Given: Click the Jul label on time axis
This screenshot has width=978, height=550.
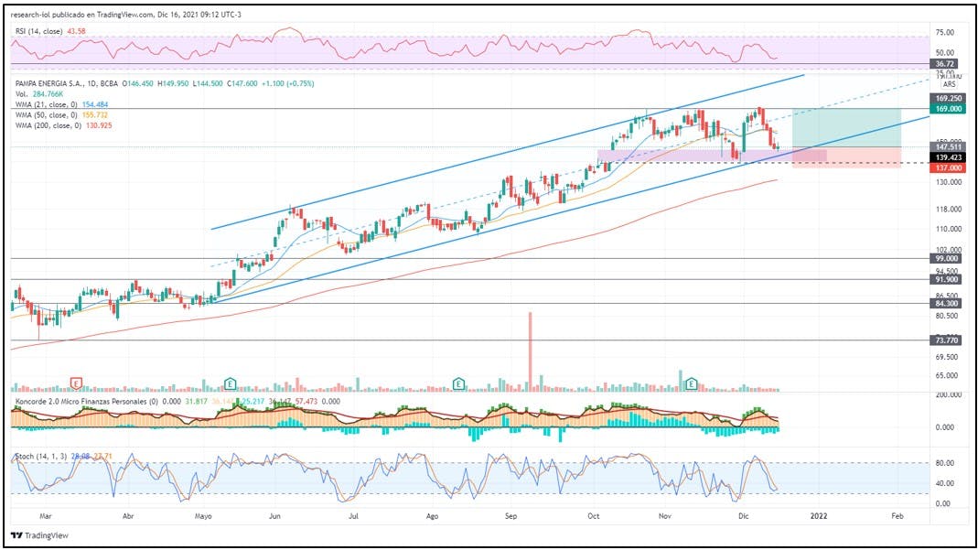Looking at the screenshot, I should pos(353,516).
